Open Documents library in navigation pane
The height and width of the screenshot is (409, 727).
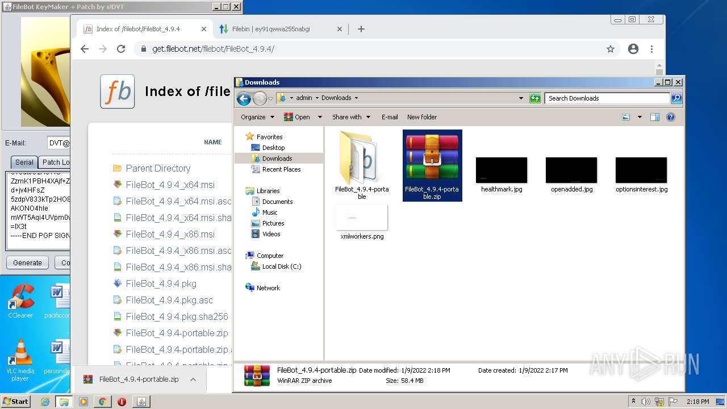coord(277,202)
